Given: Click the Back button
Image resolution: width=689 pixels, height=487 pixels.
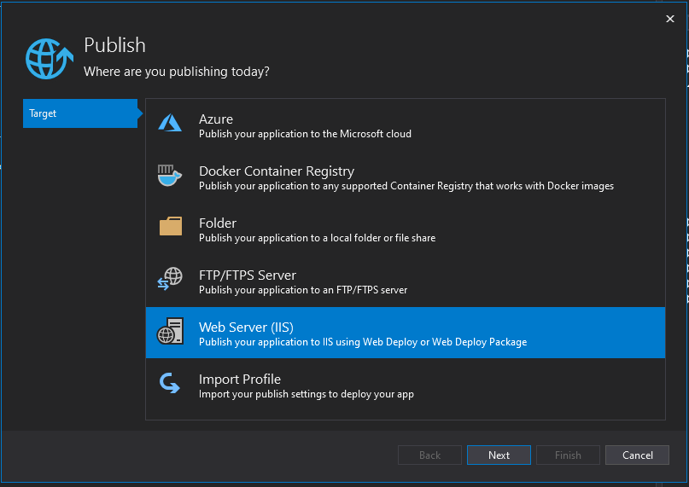Looking at the screenshot, I should coord(429,455).
